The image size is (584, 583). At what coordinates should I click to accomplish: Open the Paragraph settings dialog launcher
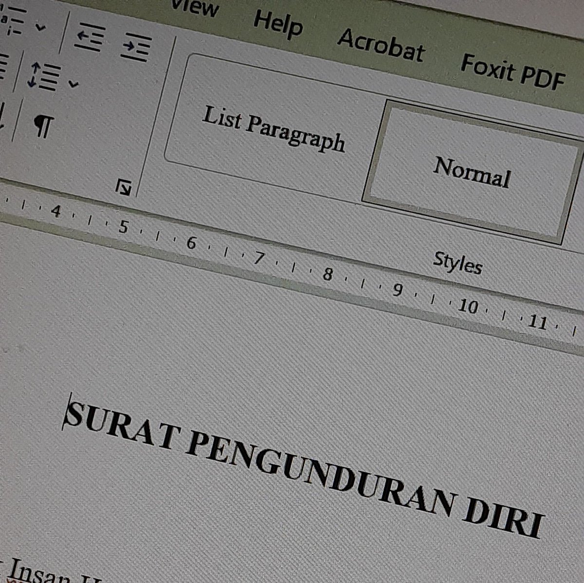tap(124, 187)
